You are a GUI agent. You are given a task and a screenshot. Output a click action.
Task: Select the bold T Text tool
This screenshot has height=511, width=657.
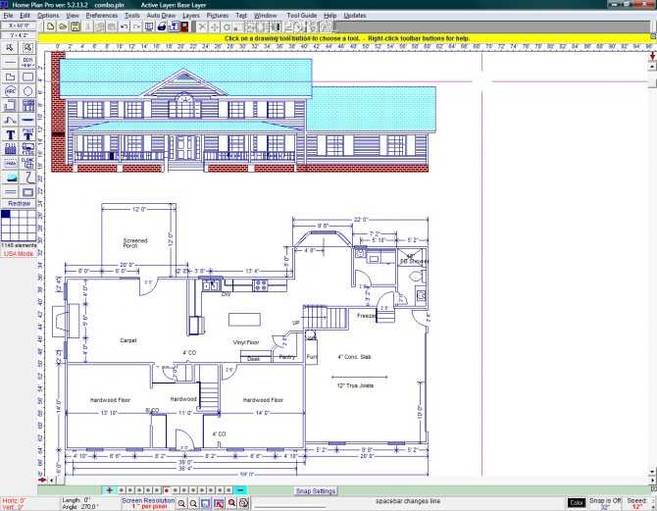point(10,134)
